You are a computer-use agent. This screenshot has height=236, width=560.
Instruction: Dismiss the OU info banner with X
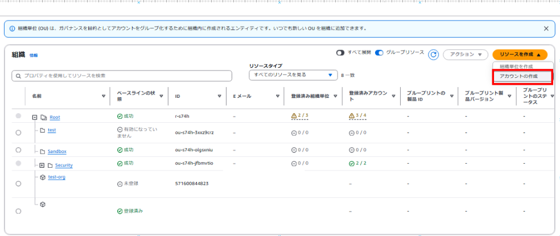(546, 28)
